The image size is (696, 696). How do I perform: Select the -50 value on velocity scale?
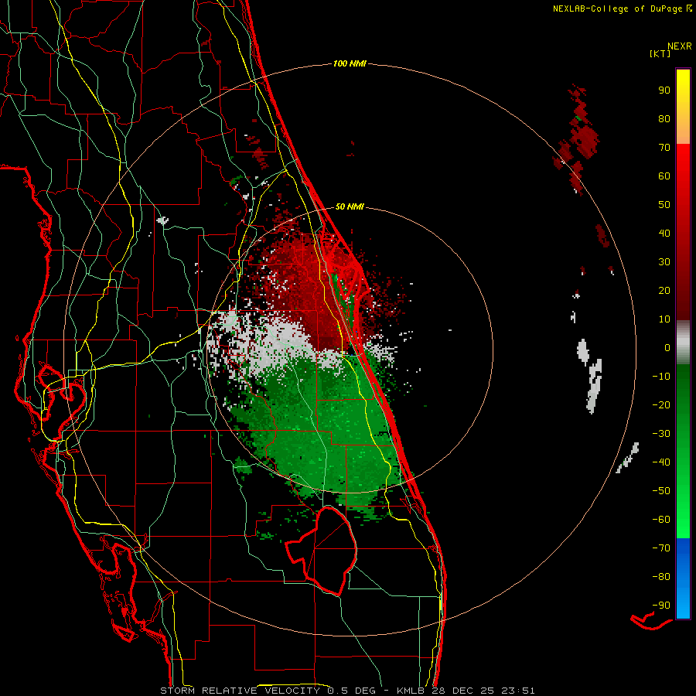pyautogui.click(x=661, y=491)
